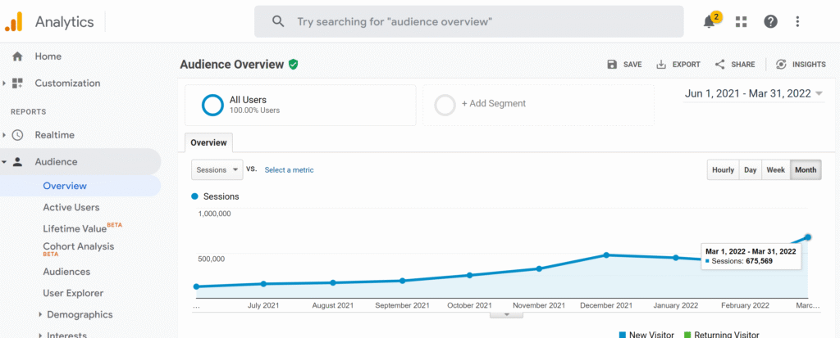This screenshot has height=338, width=840.
Task: Open the apps grid icon
Action: coord(742,22)
